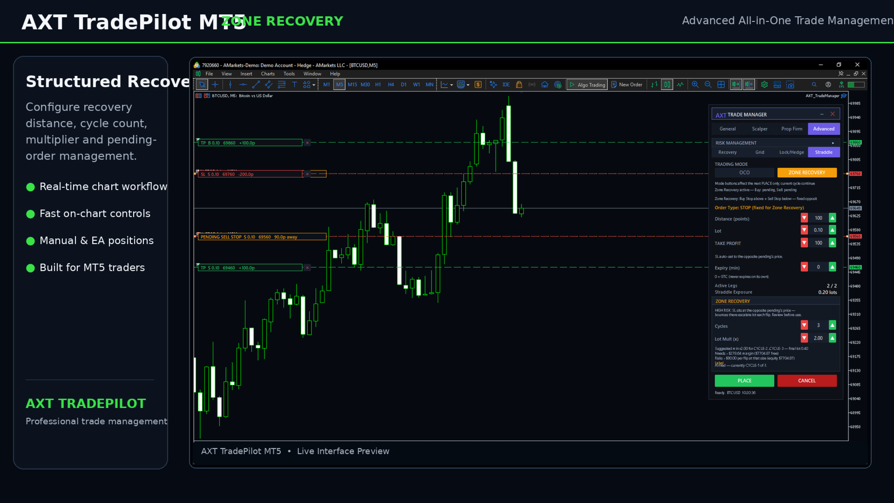Select the cursor arrow tool

202,85
